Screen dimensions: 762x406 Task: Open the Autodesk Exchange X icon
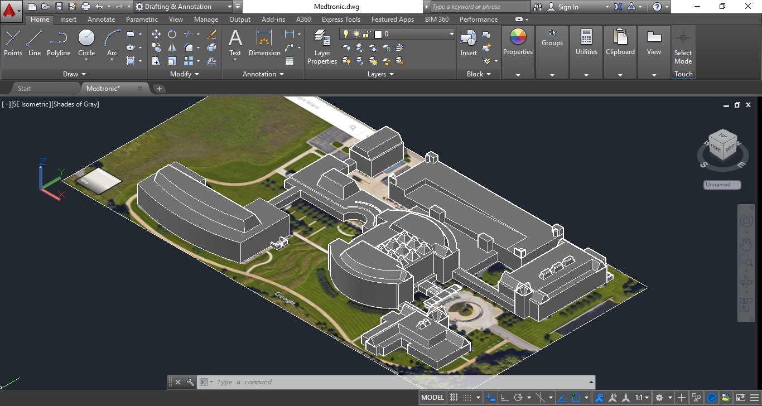618,7
